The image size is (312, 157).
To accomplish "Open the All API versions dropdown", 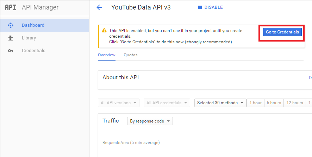I will [118, 103].
